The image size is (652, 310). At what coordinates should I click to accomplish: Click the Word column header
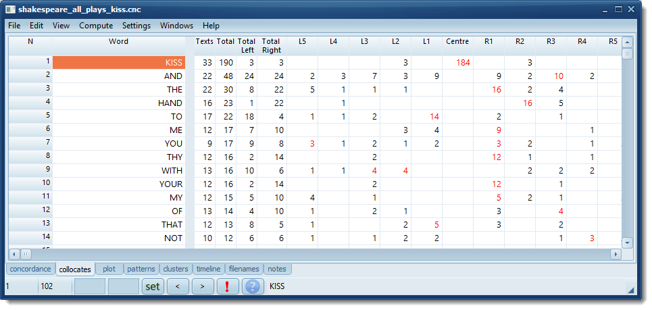pyautogui.click(x=118, y=41)
